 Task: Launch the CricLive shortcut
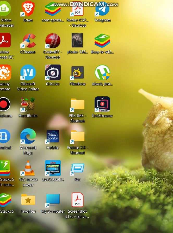[53, 72]
